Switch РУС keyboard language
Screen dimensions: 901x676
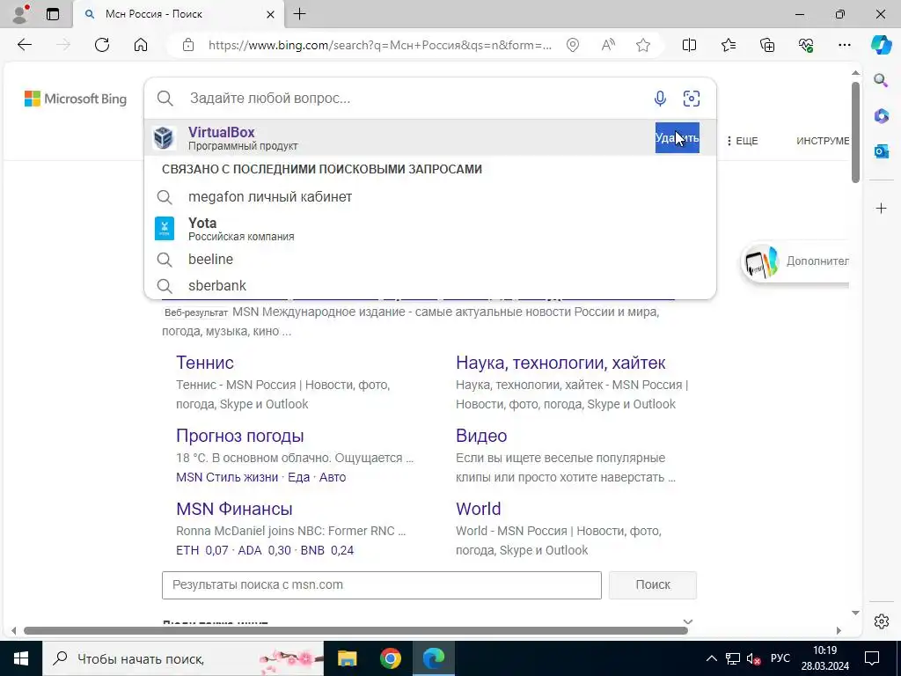tap(780, 658)
